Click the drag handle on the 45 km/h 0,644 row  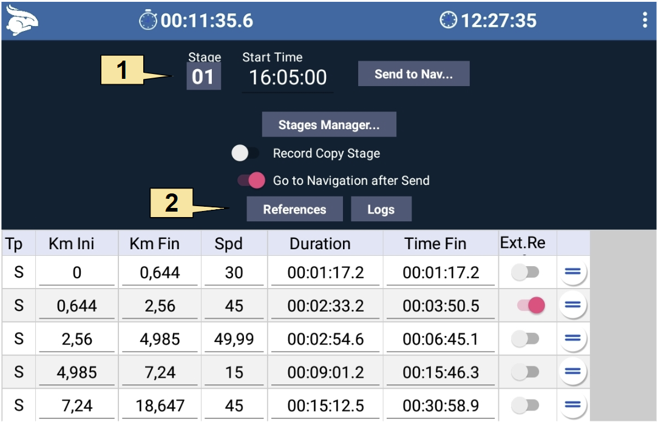click(x=572, y=306)
